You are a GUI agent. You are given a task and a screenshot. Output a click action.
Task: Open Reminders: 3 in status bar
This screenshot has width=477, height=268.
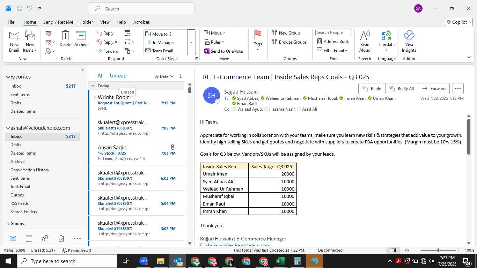click(x=76, y=250)
